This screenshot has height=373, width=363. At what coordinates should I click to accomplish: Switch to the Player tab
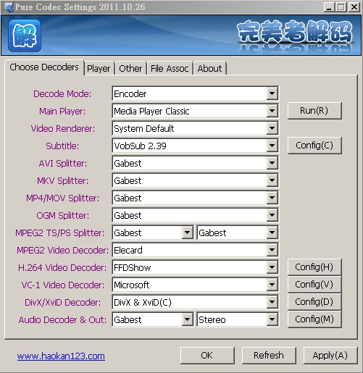pos(99,68)
